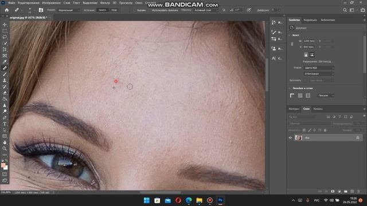Screen dimensions: 367x206
Task: Delete layer via trash icon
Action: (x=359, y=191)
